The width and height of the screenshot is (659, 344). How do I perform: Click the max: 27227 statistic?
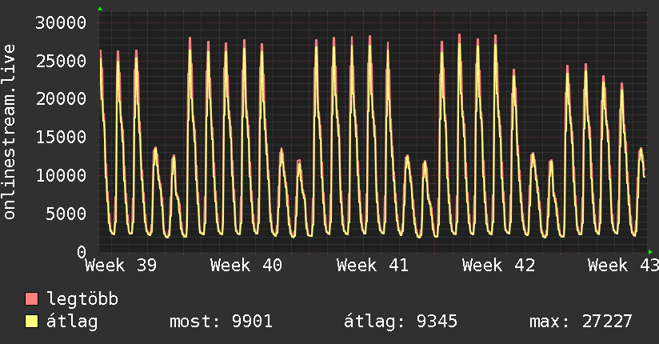581,322
